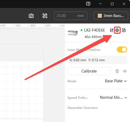The image size is (130, 122).
Task: Click the laser machine thumbnail image
Action: tap(73, 33)
